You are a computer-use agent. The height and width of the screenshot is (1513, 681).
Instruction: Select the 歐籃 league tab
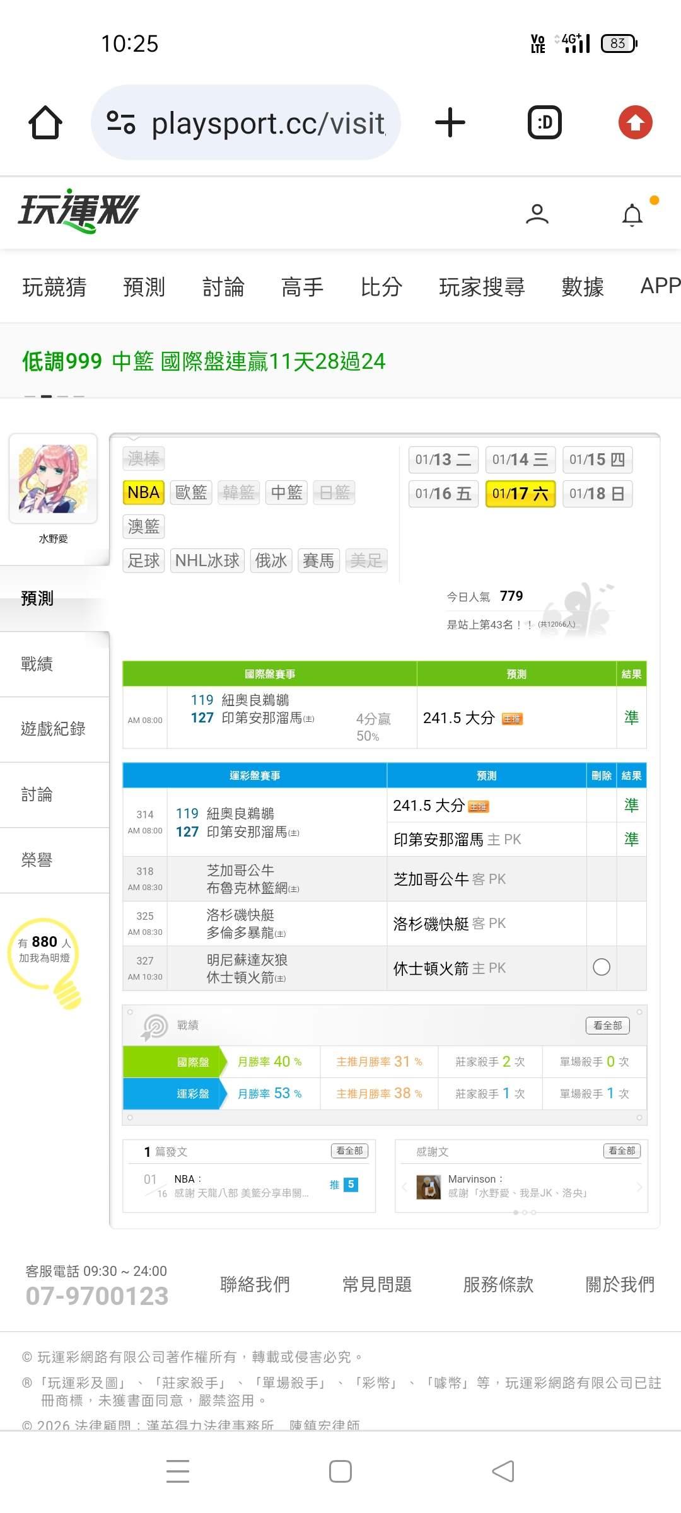click(x=191, y=492)
